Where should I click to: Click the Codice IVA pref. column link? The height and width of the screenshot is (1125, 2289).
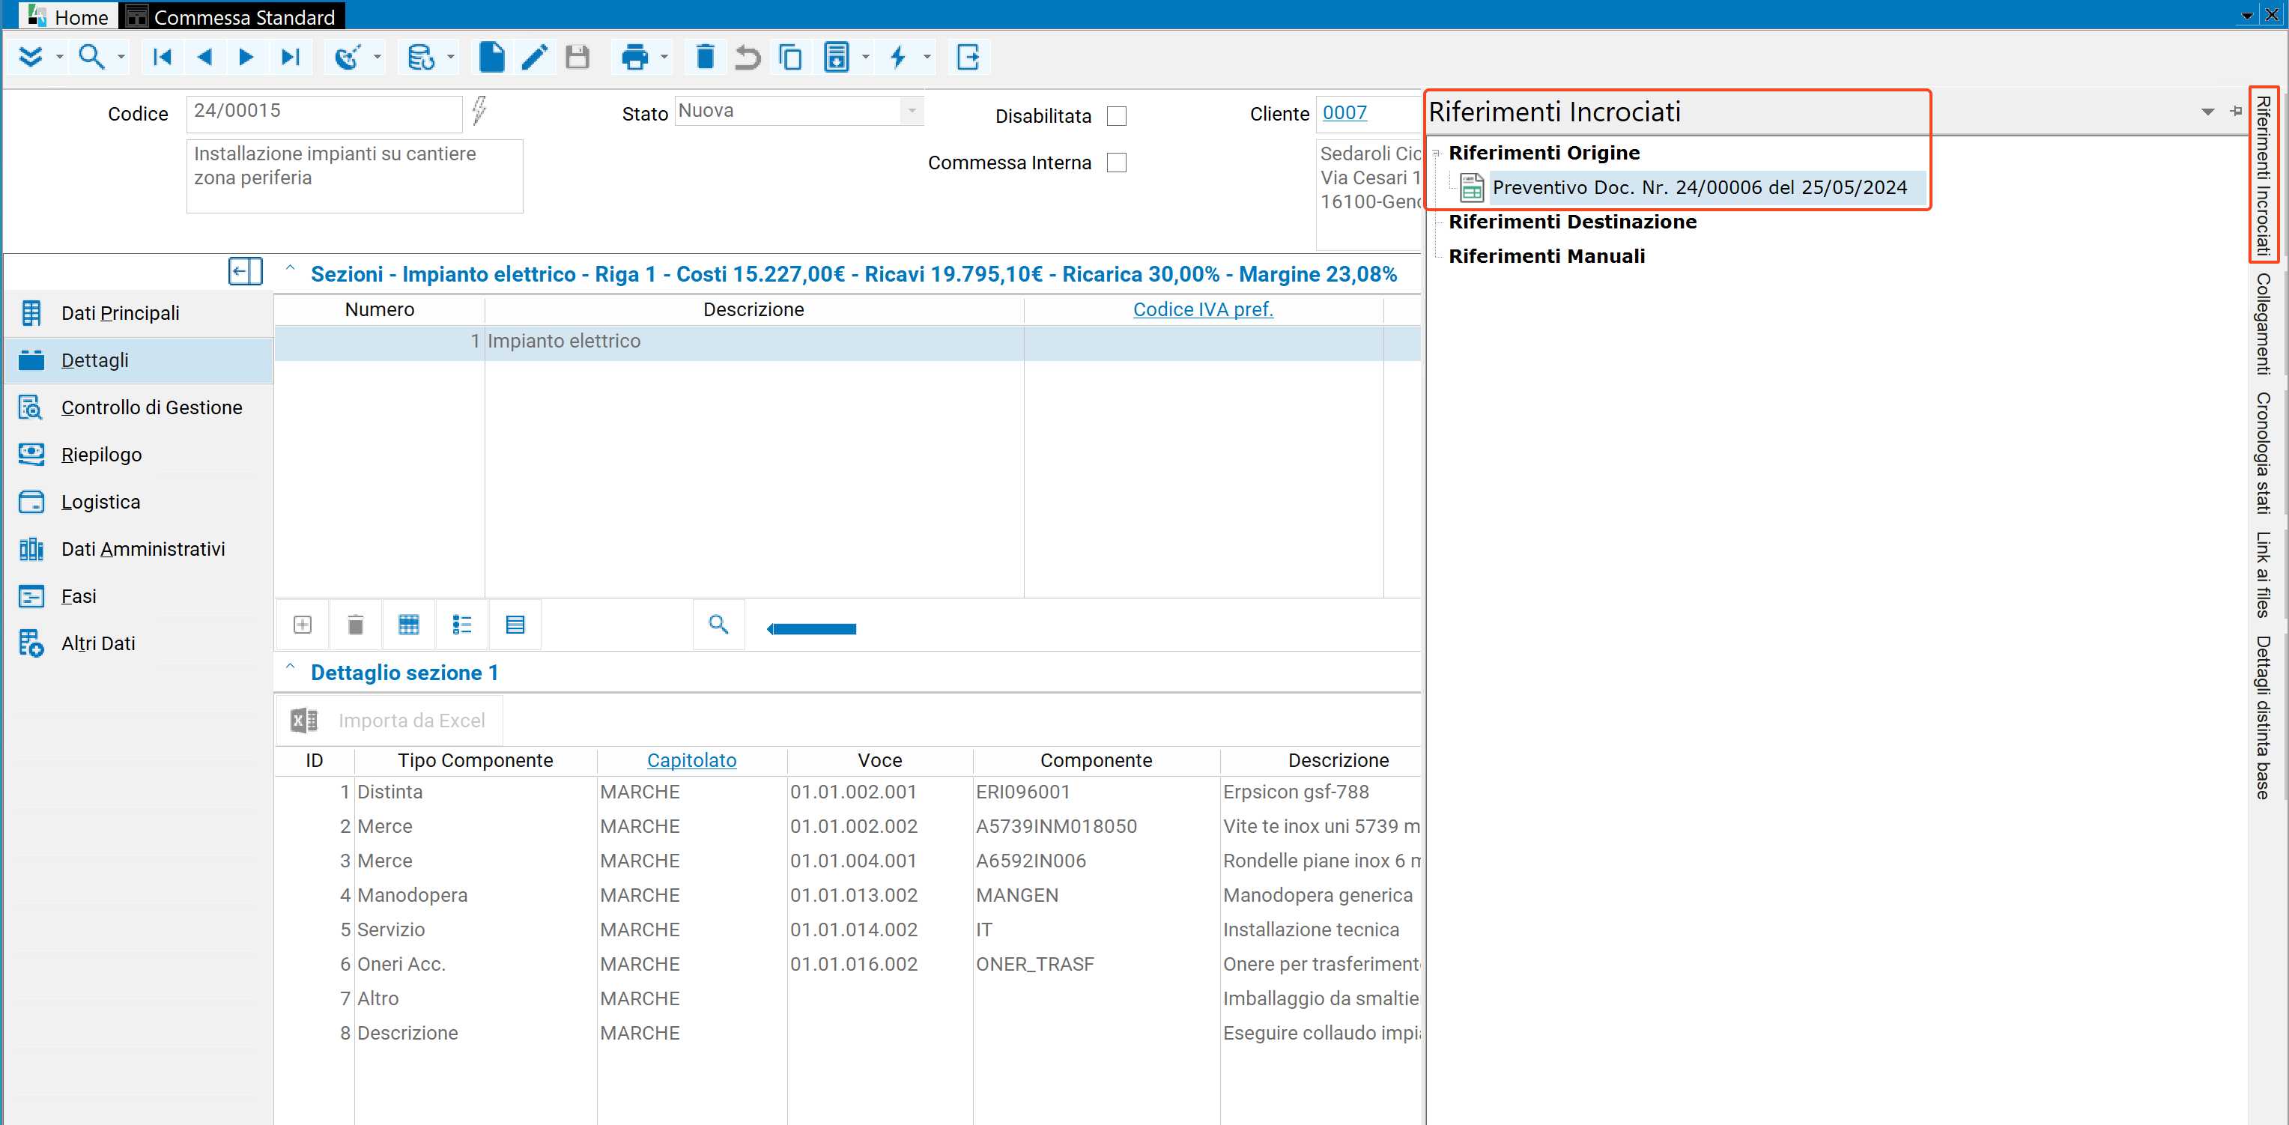(1202, 309)
